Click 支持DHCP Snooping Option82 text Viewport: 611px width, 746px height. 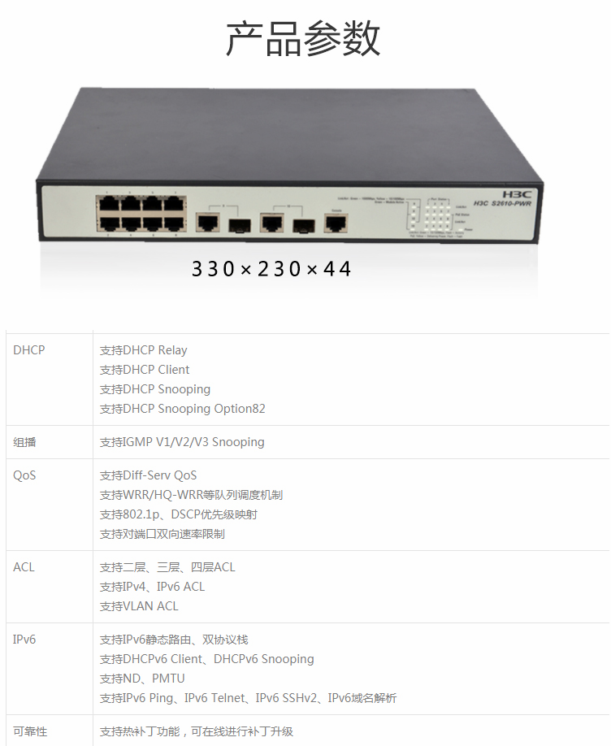tap(182, 409)
